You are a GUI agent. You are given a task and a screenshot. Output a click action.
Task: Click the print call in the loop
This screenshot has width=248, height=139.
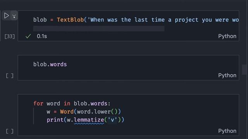point(55,120)
